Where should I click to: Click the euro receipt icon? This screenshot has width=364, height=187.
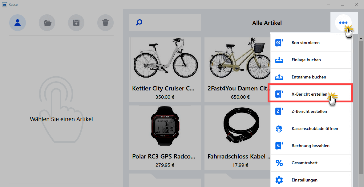279,146
